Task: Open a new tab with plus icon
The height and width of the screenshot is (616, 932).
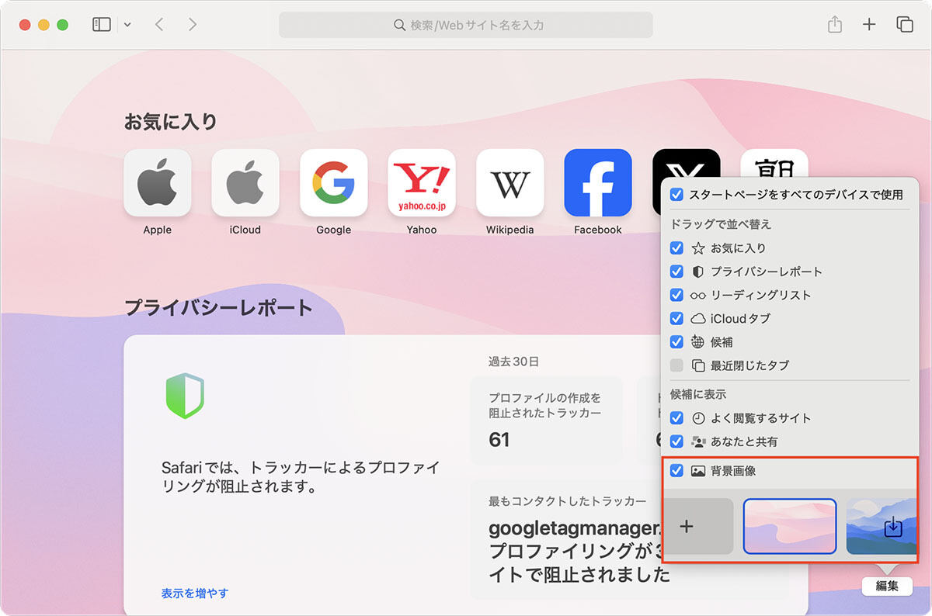Action: (869, 25)
